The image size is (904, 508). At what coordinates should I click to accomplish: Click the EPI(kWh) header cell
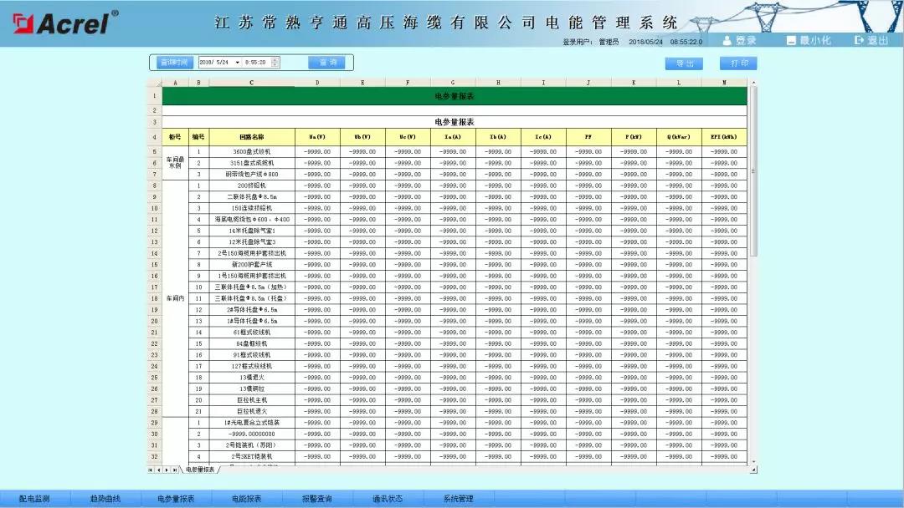pyautogui.click(x=724, y=137)
